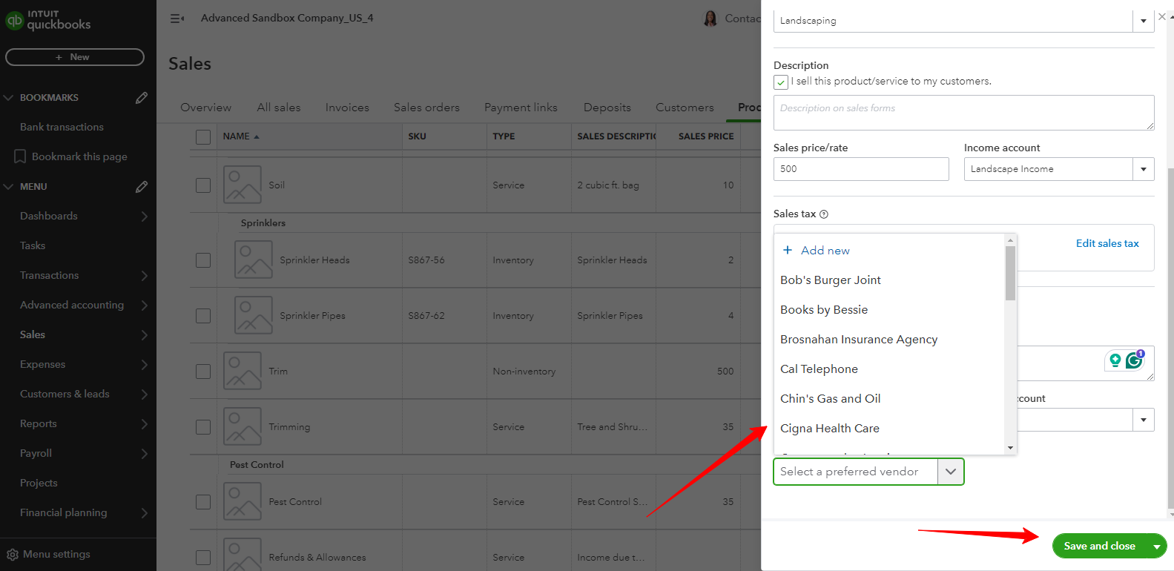Click the vendor list scrollbar thumb
This screenshot has height=571, width=1174.
(x=1010, y=273)
